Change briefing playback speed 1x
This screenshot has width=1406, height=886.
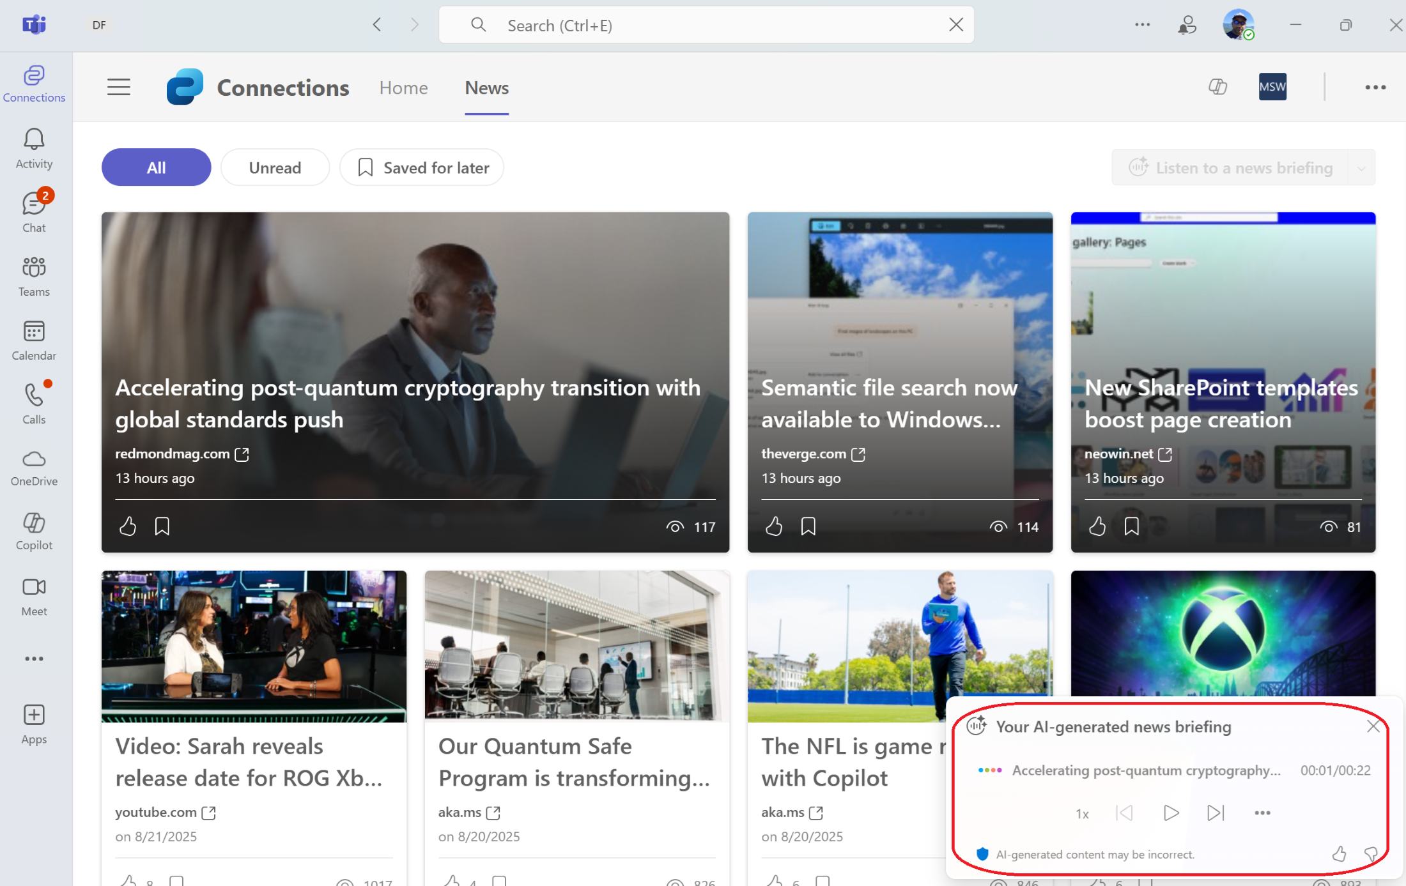1082,813
